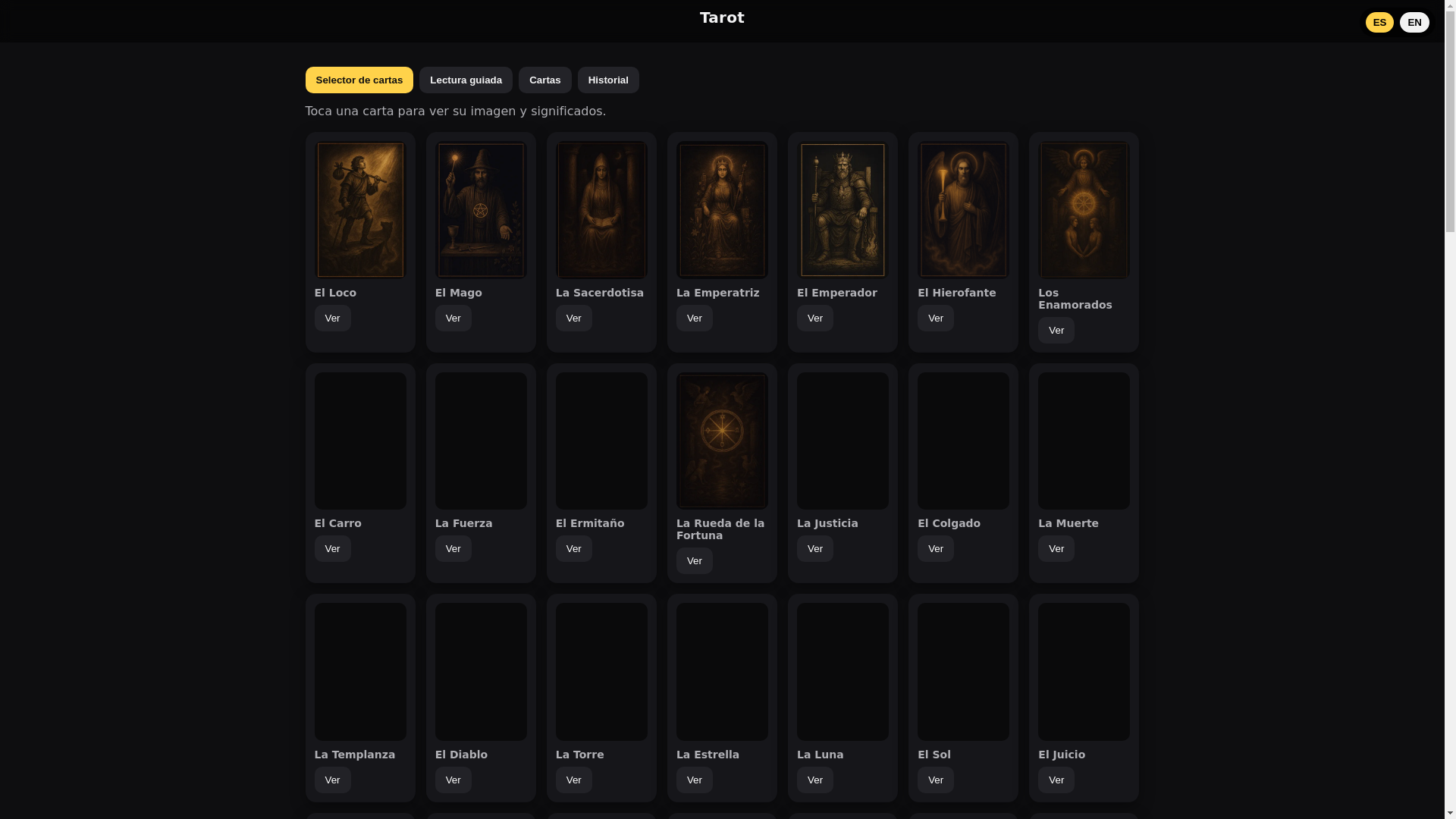
Task: Click Ver under El Carro
Action: [x=332, y=548]
